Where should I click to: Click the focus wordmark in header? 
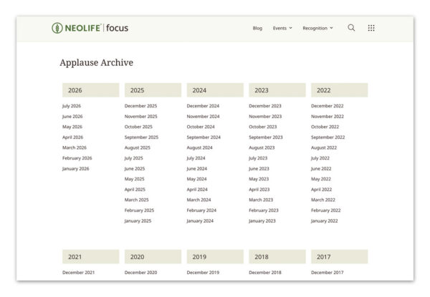click(117, 28)
